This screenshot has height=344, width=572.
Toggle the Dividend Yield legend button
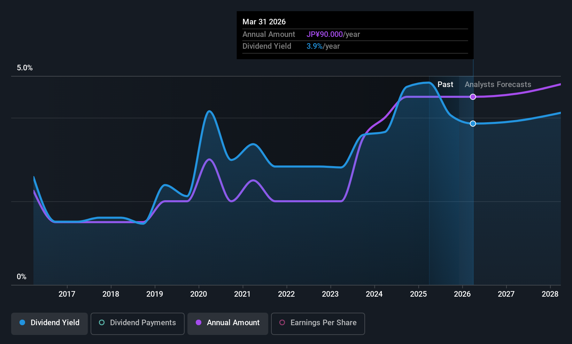click(x=49, y=323)
